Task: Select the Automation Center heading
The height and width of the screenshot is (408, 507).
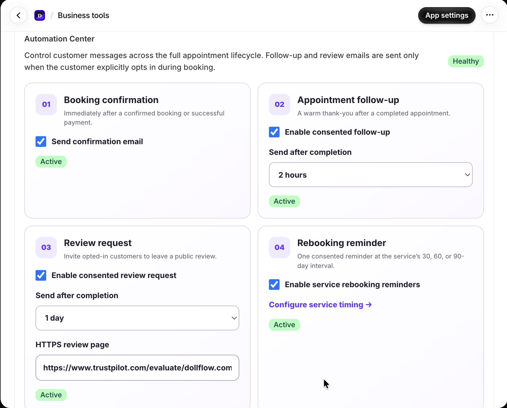Action: [59, 39]
